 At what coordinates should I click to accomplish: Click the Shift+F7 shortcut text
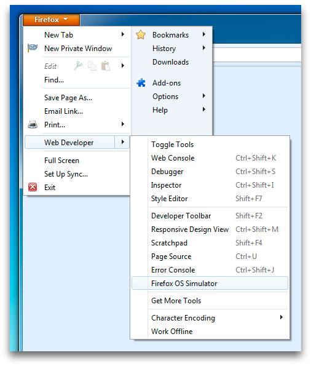click(x=249, y=199)
